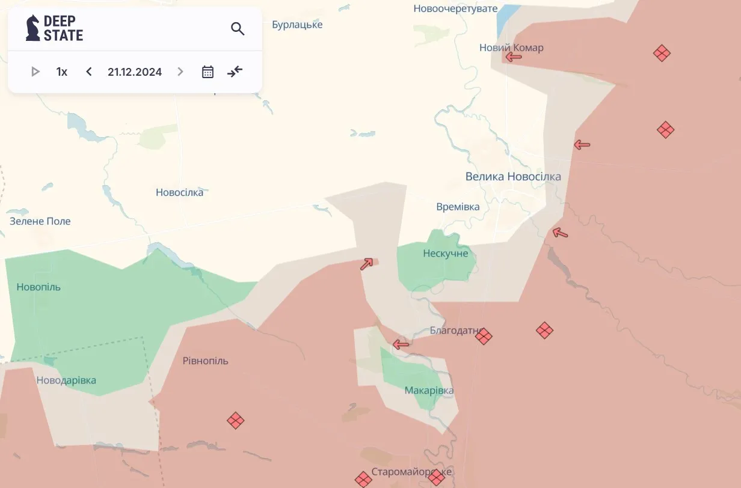This screenshot has height=488, width=741.
Task: Click the unit marker beside Благодатне
Action: (x=484, y=336)
